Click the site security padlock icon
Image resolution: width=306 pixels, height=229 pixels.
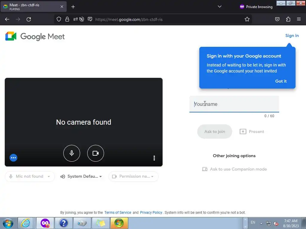pyautogui.click(x=67, y=19)
